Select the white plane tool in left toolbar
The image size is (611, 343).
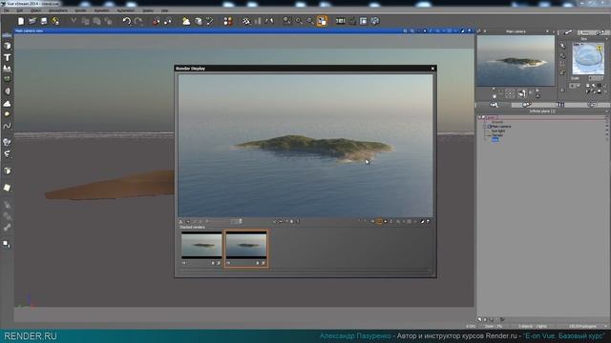point(7,188)
